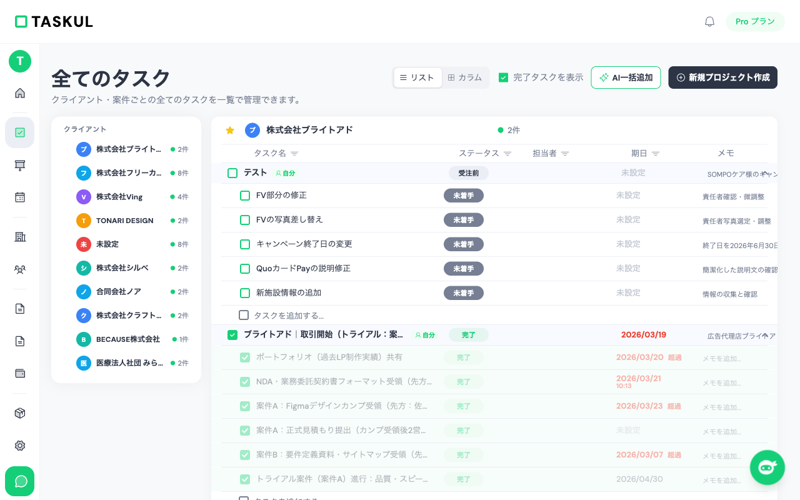Viewport: 800px width, 500px height.
Task: Click the yellow star beside 株式会社ブライトアド
Action: tap(230, 130)
